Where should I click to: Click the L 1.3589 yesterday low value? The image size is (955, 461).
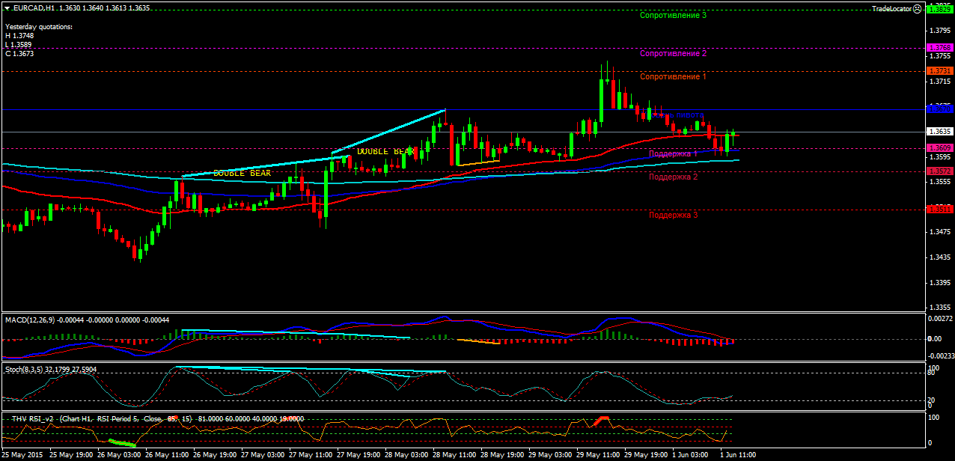click(x=19, y=45)
